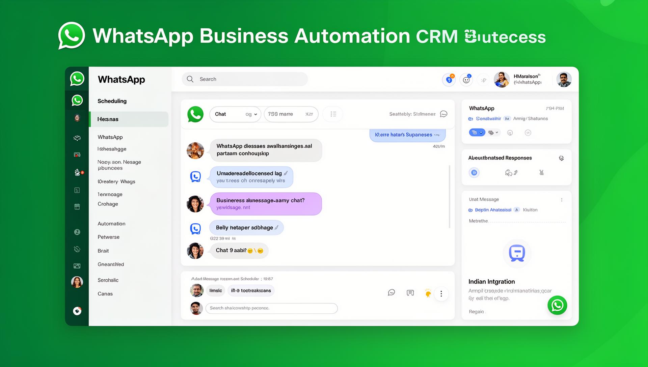The width and height of the screenshot is (648, 367).
Task: Select the Petwerse sidebar item
Action: 108,237
